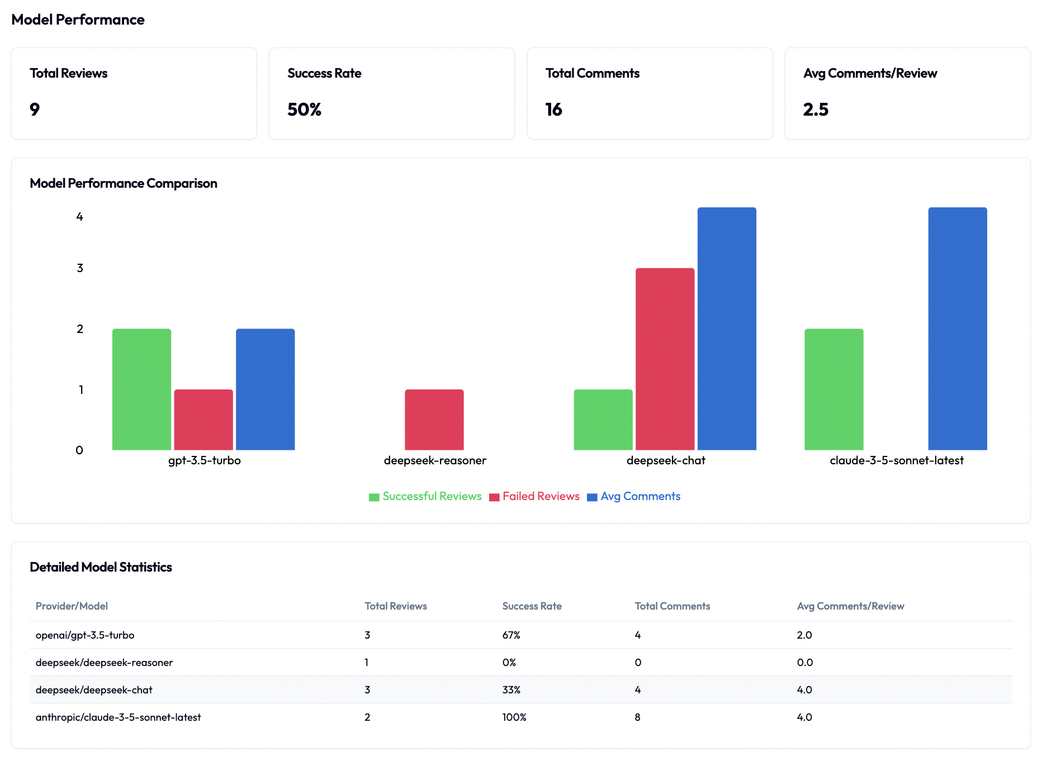Click the green Successful Reviews legend swatch

374,497
